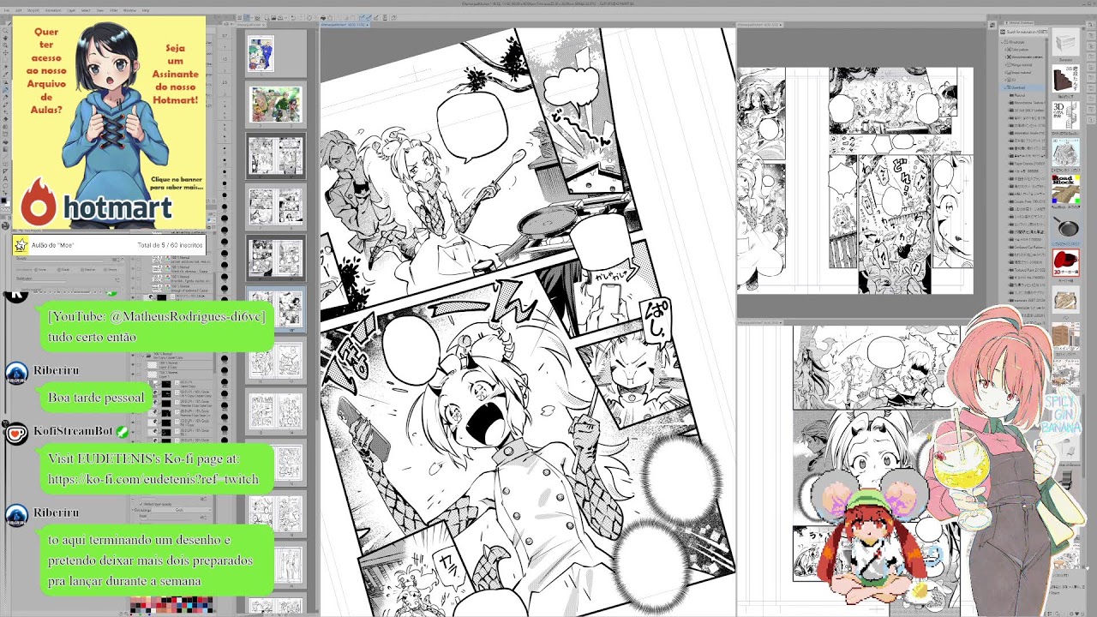Viewport: 1097px width, 617px height.
Task: Expand the Color pattern tree node
Action: (1005, 50)
